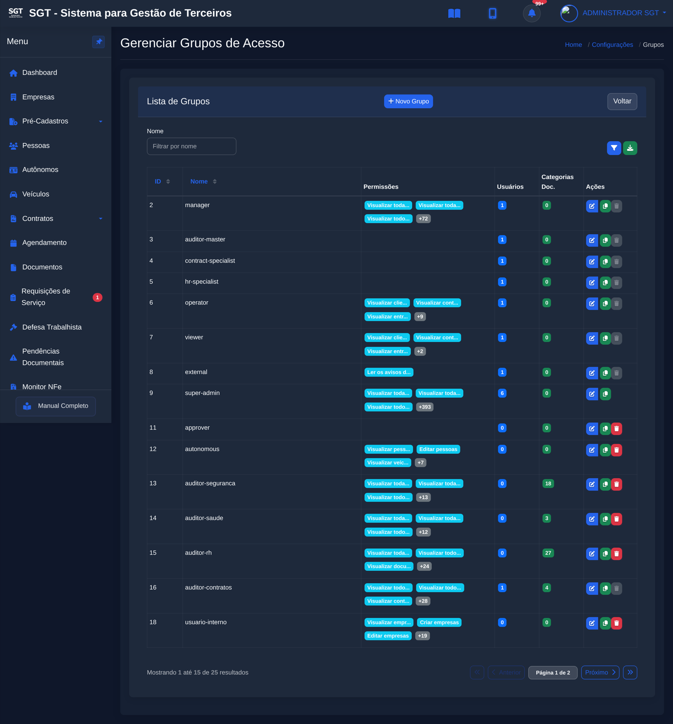Edit the super-admin group

coord(592,394)
